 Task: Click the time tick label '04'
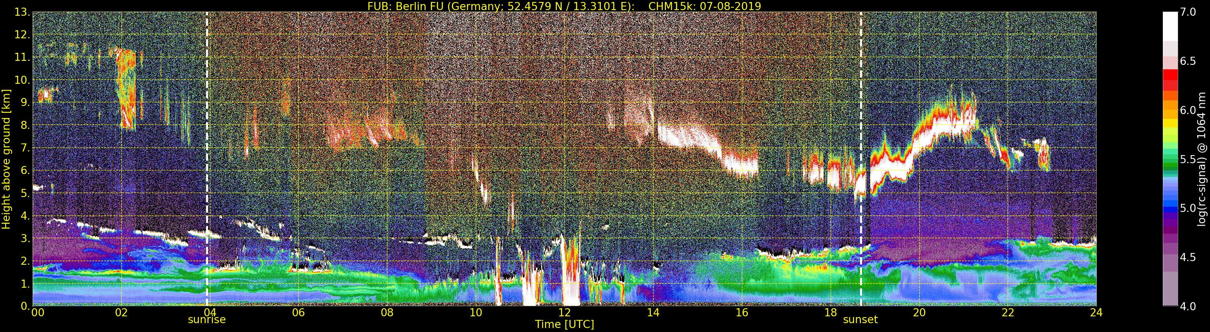point(210,313)
